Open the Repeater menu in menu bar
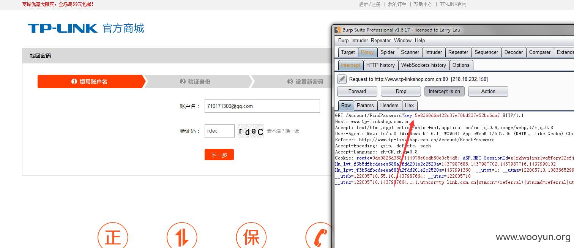This screenshot has width=574, height=248. [381, 40]
